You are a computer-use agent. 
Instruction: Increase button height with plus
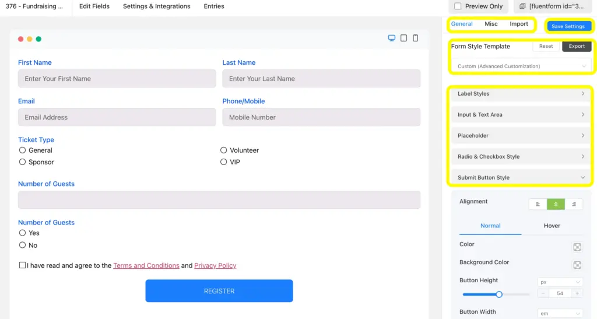[577, 293]
